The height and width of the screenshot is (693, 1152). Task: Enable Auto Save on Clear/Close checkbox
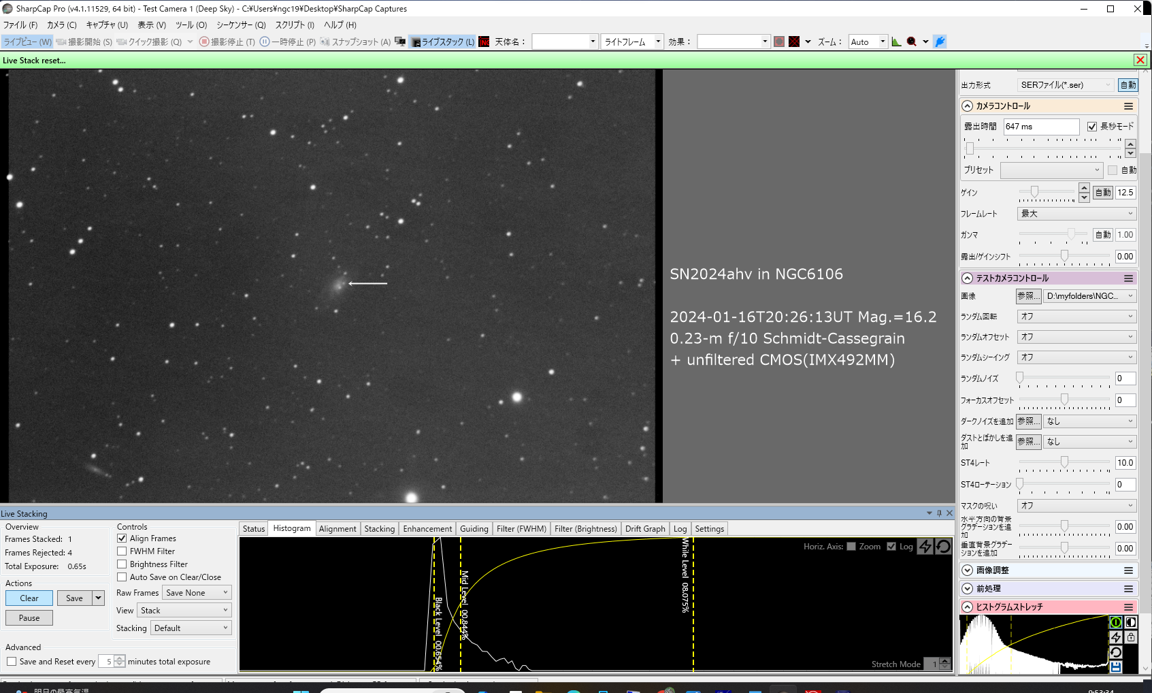click(122, 577)
